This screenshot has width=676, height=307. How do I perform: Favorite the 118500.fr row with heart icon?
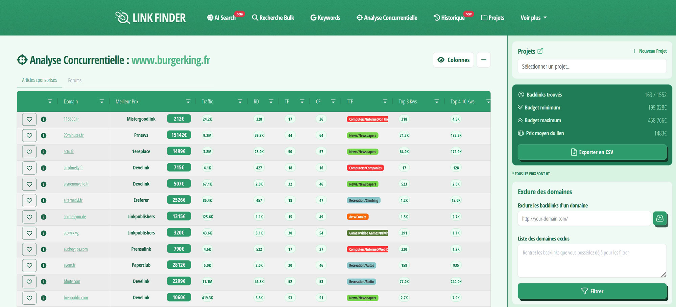pyautogui.click(x=29, y=119)
